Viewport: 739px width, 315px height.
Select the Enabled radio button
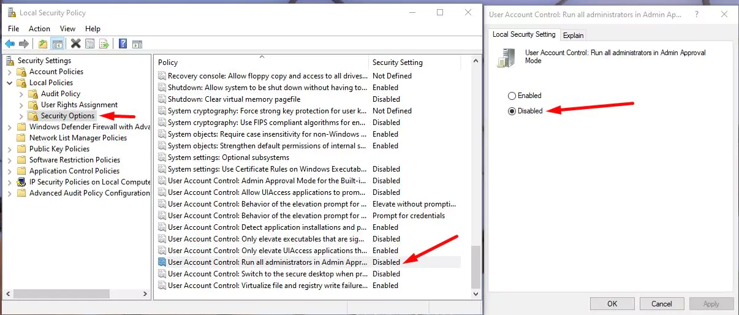coord(512,96)
